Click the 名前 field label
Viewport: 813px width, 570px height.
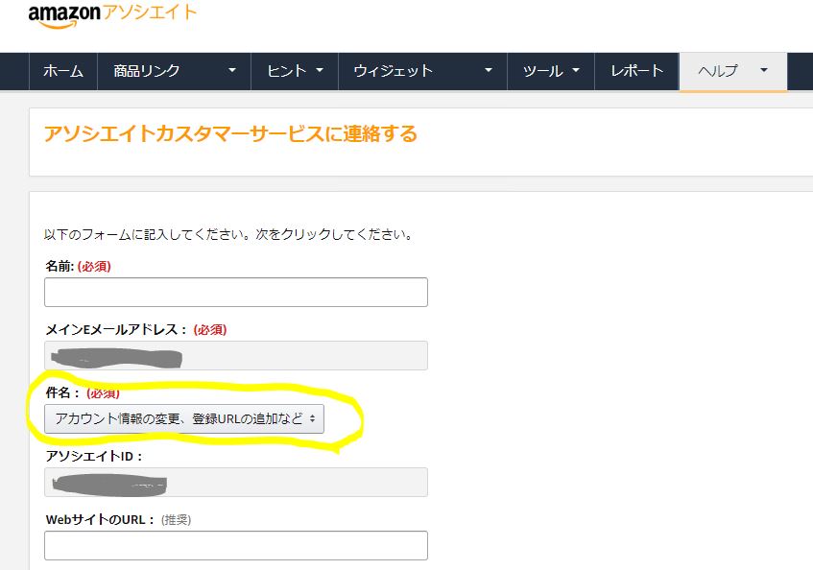(60, 267)
